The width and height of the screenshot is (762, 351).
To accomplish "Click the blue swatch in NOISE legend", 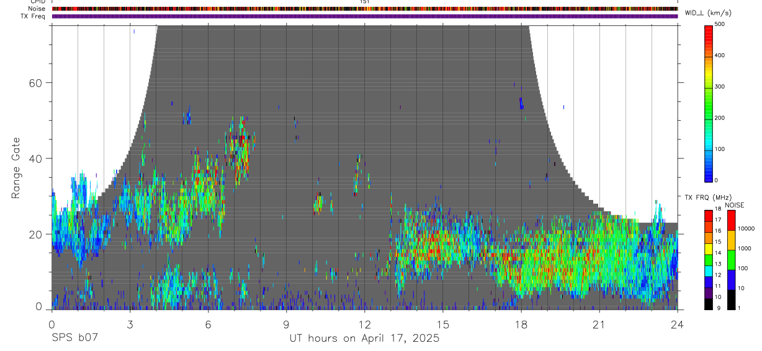I will [732, 279].
